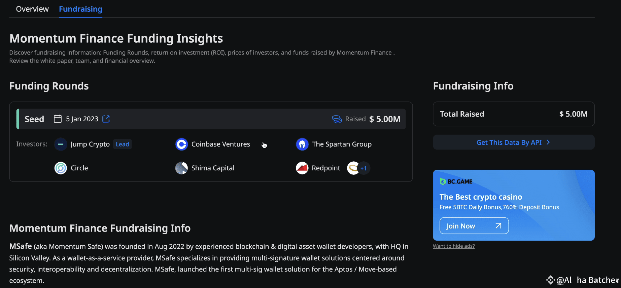Image resolution: width=621 pixels, height=288 pixels.
Task: Click the coins icon next to Raised
Action: pos(337,119)
